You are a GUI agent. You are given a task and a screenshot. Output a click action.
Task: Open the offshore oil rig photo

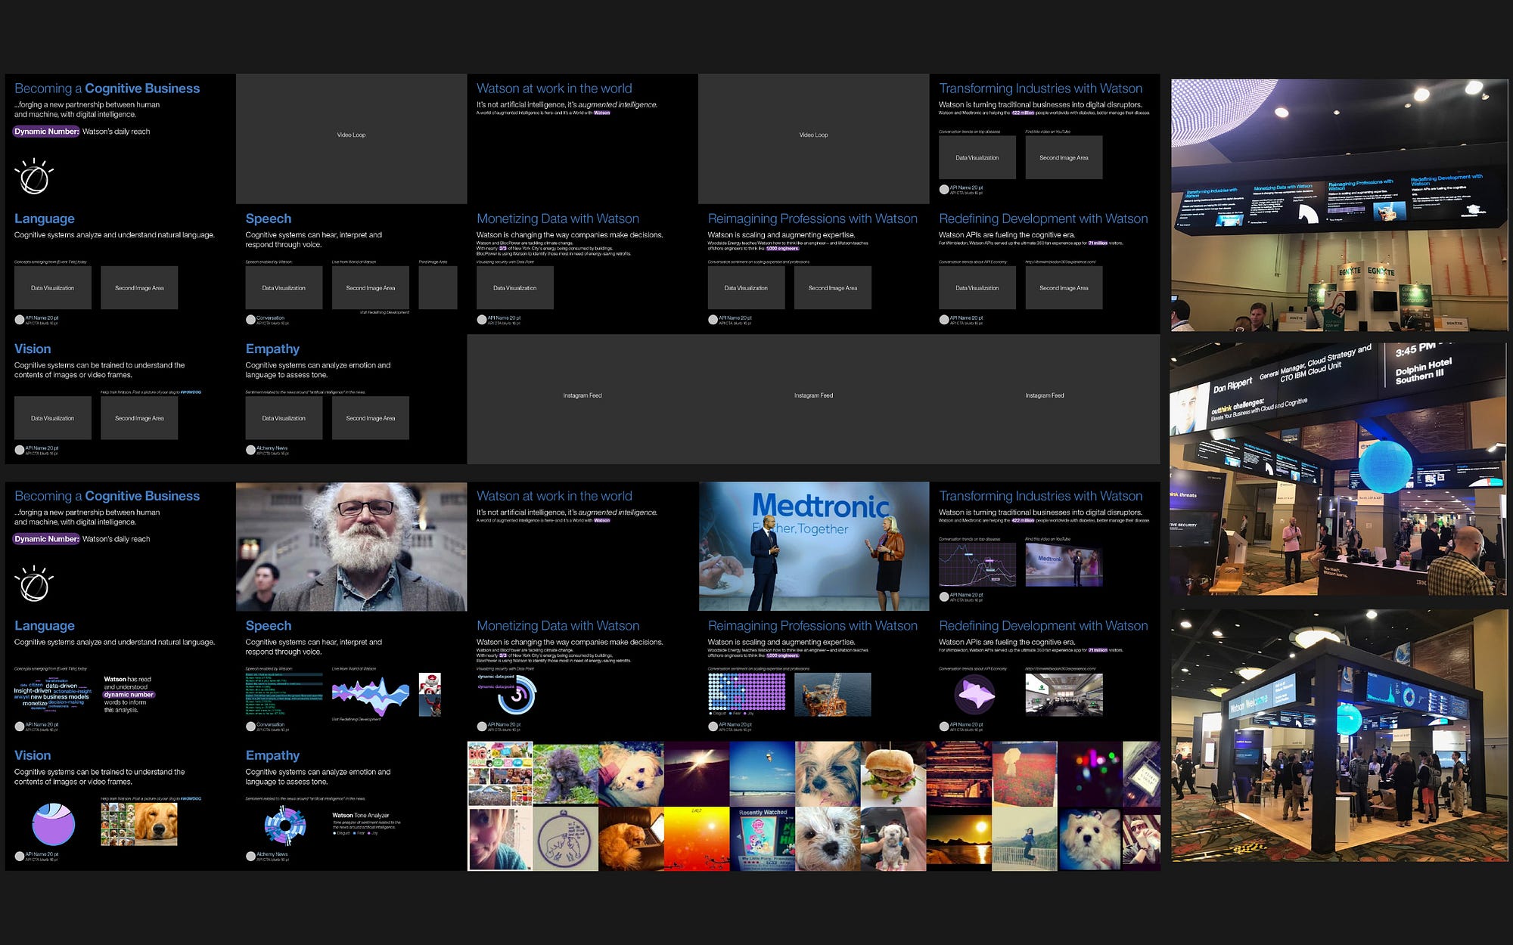[833, 694]
